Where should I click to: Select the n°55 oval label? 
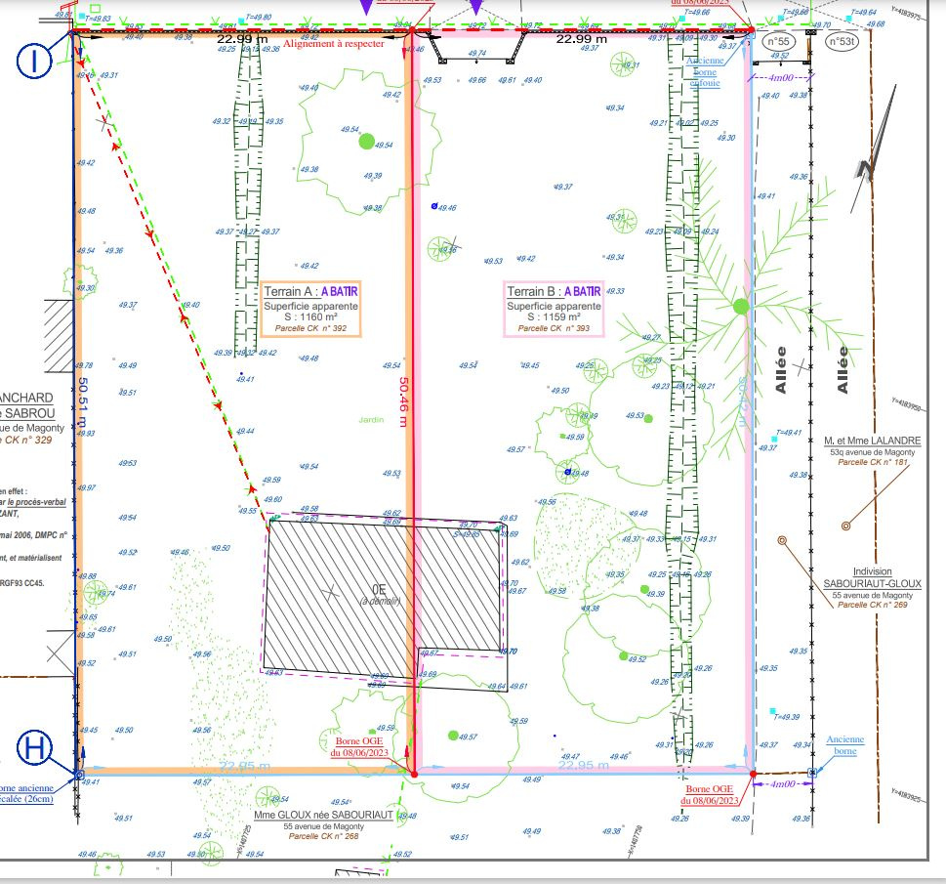coord(778,42)
